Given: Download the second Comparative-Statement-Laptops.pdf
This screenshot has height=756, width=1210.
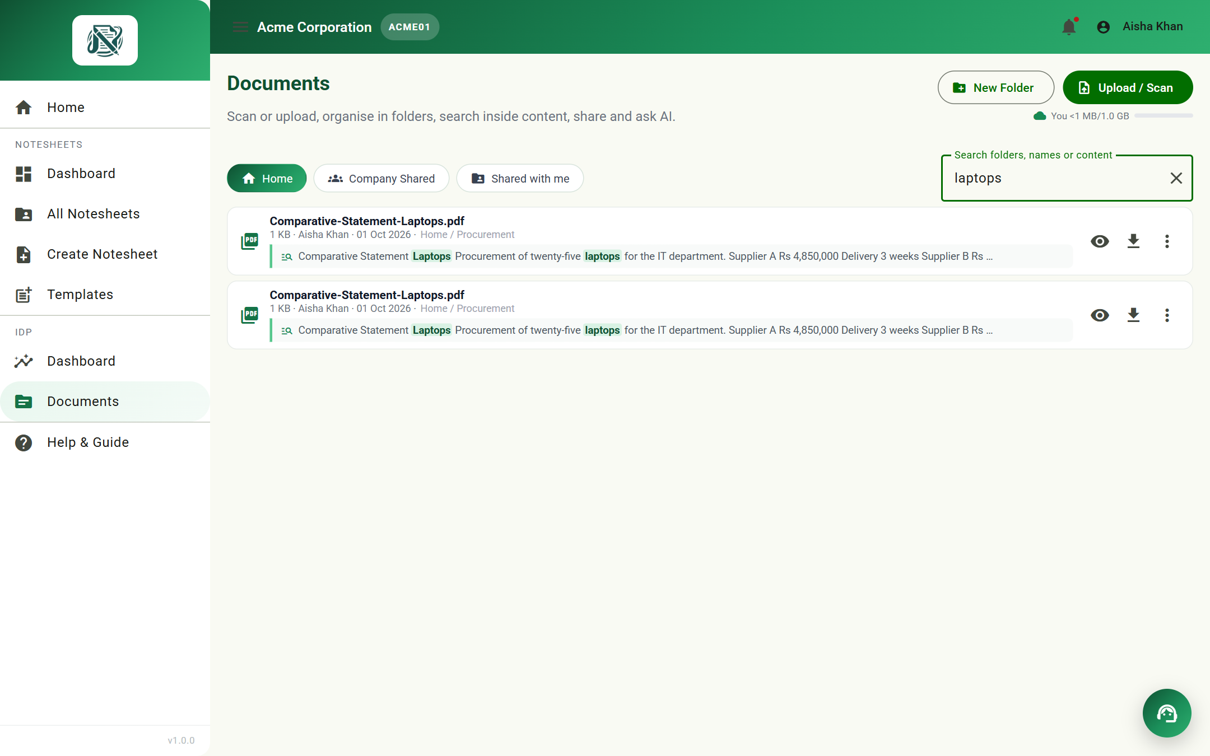Looking at the screenshot, I should (1133, 315).
